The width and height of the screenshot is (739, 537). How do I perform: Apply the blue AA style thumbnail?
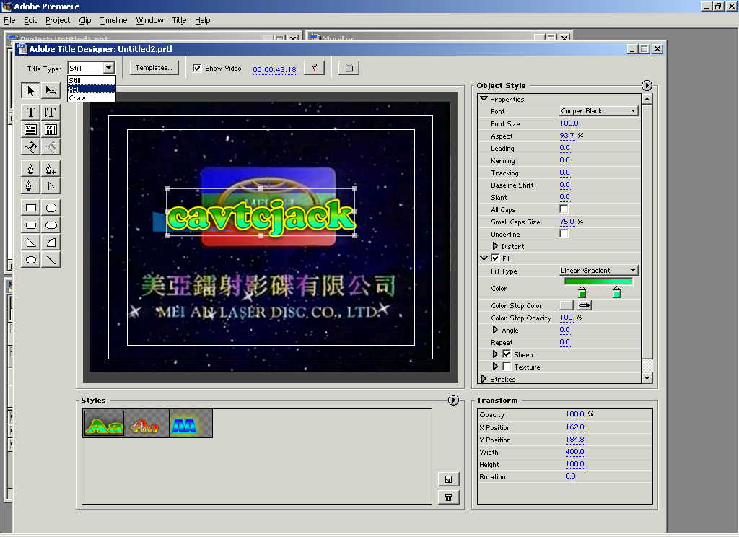[191, 424]
